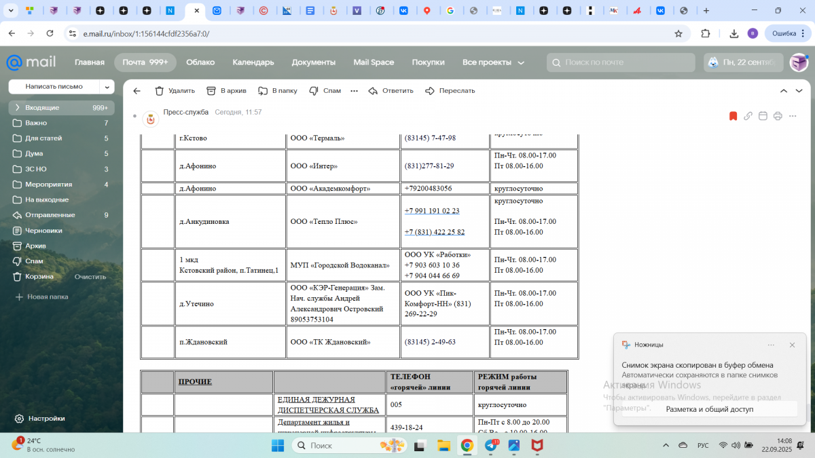Expand the arrow beside Написать письмо

107,87
